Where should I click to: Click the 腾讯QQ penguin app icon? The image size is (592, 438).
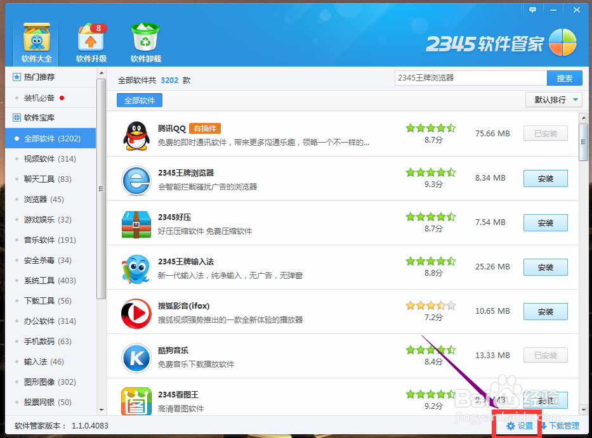coord(136,133)
